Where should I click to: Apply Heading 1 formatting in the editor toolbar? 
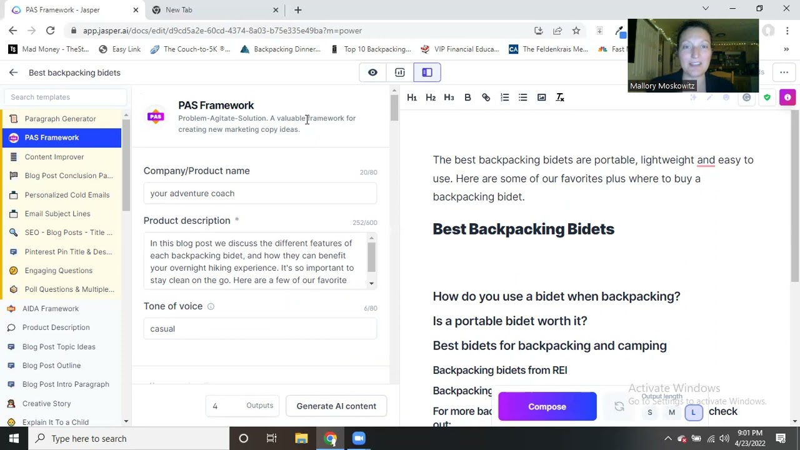(x=412, y=97)
